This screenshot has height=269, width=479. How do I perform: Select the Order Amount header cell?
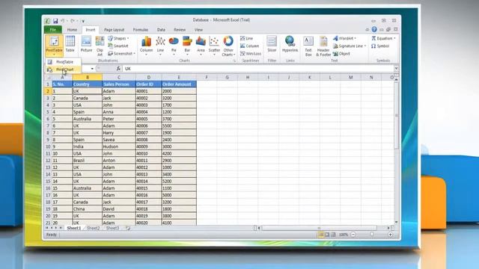pos(179,84)
